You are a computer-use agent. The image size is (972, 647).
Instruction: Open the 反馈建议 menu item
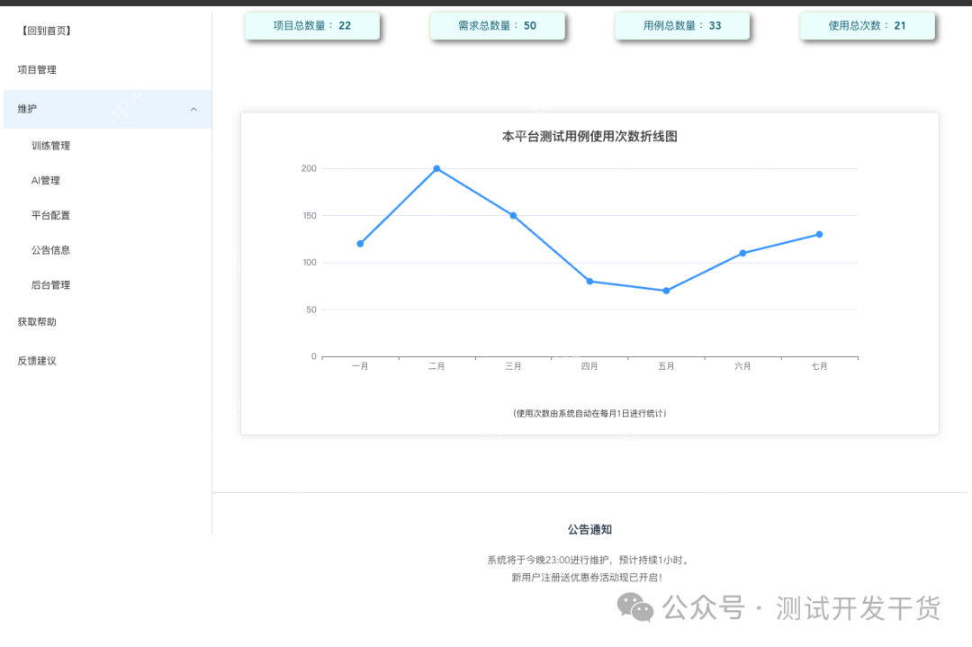click(x=37, y=361)
